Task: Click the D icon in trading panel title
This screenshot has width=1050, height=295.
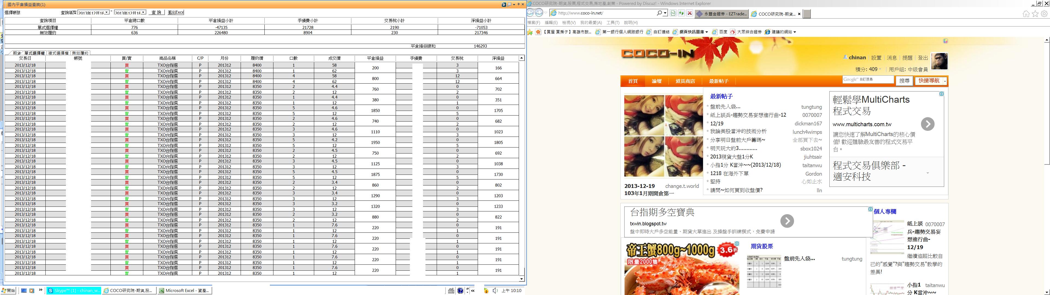Action: coord(504,4)
